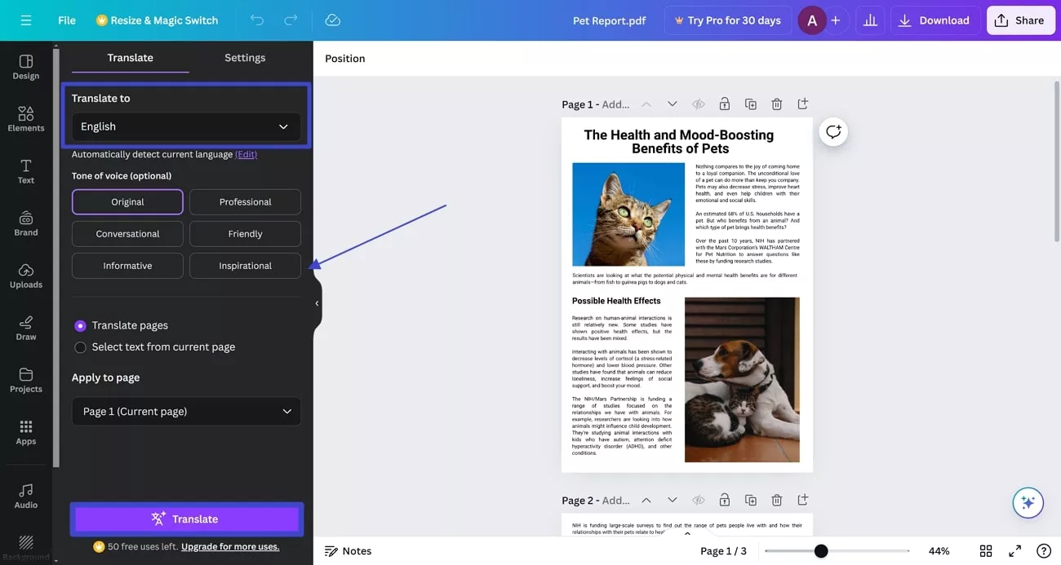Screen dimensions: 1061x565
Task: Delete page 1 with the trash icon
Action: coord(776,104)
